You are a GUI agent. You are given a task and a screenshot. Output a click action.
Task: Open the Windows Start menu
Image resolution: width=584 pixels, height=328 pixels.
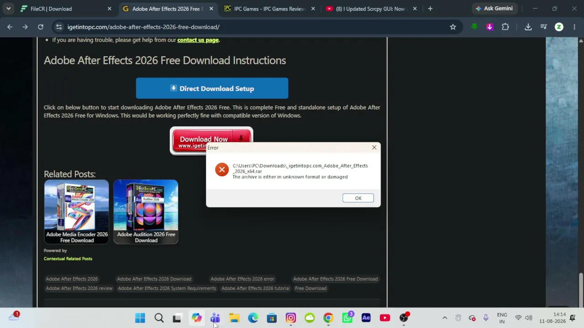click(x=140, y=318)
